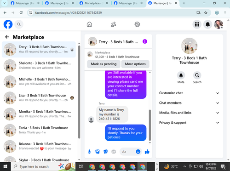The image size is (230, 171).
Task: Expand Chat members section
Action: click(x=189, y=103)
